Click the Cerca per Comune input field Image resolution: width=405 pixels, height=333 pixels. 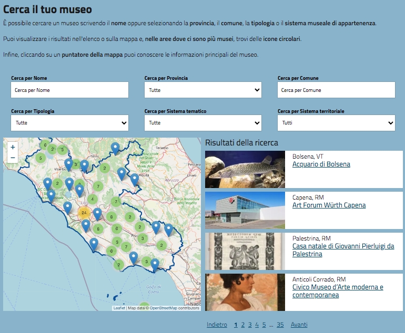coord(336,90)
